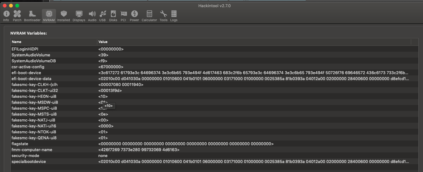Open the Displays toolbar section
Screen dimensions: 423x172
click(79, 16)
